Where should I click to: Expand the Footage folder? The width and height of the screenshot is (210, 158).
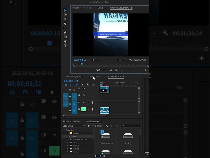point(67,133)
